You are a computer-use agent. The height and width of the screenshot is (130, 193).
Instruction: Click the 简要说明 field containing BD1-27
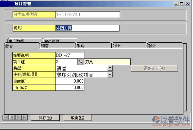click(x=70, y=55)
